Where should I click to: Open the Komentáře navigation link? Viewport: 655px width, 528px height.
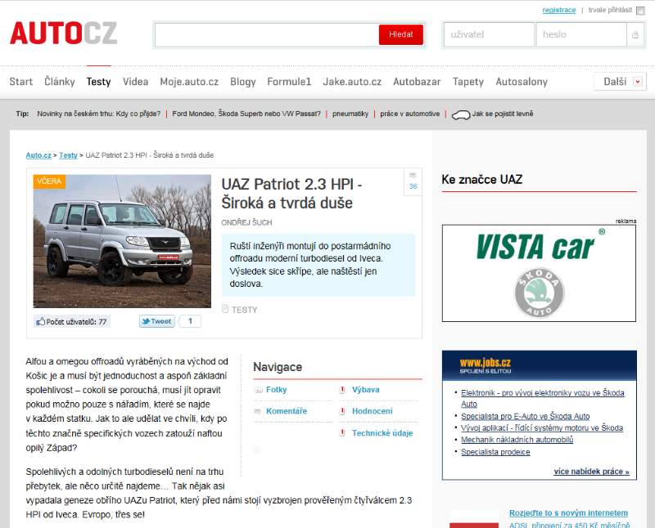pos(287,411)
